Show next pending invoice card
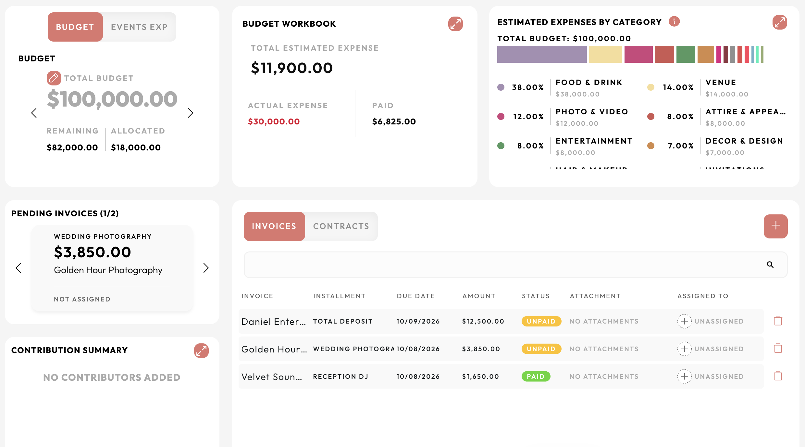This screenshot has height=447, width=805. click(x=206, y=268)
